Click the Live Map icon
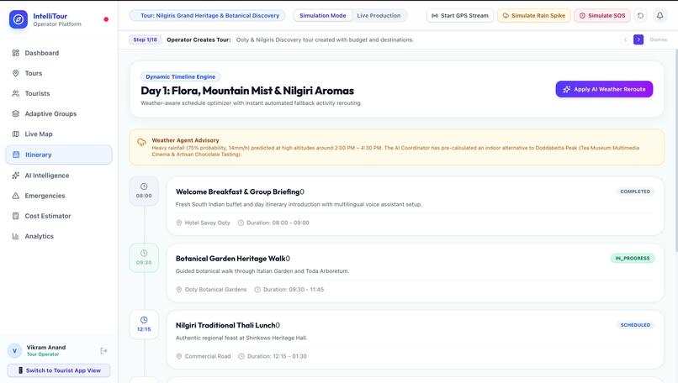The image size is (678, 383). [x=16, y=134]
